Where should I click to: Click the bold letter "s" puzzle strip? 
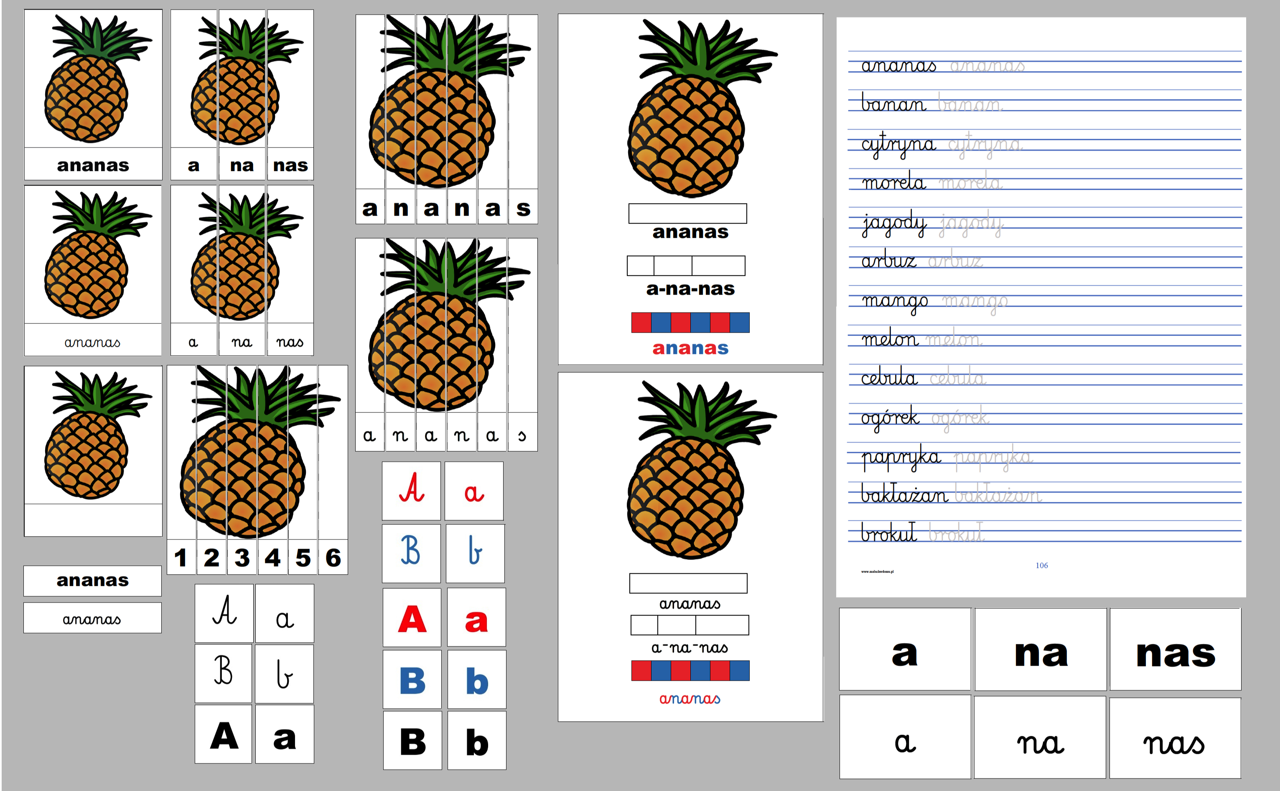(523, 208)
